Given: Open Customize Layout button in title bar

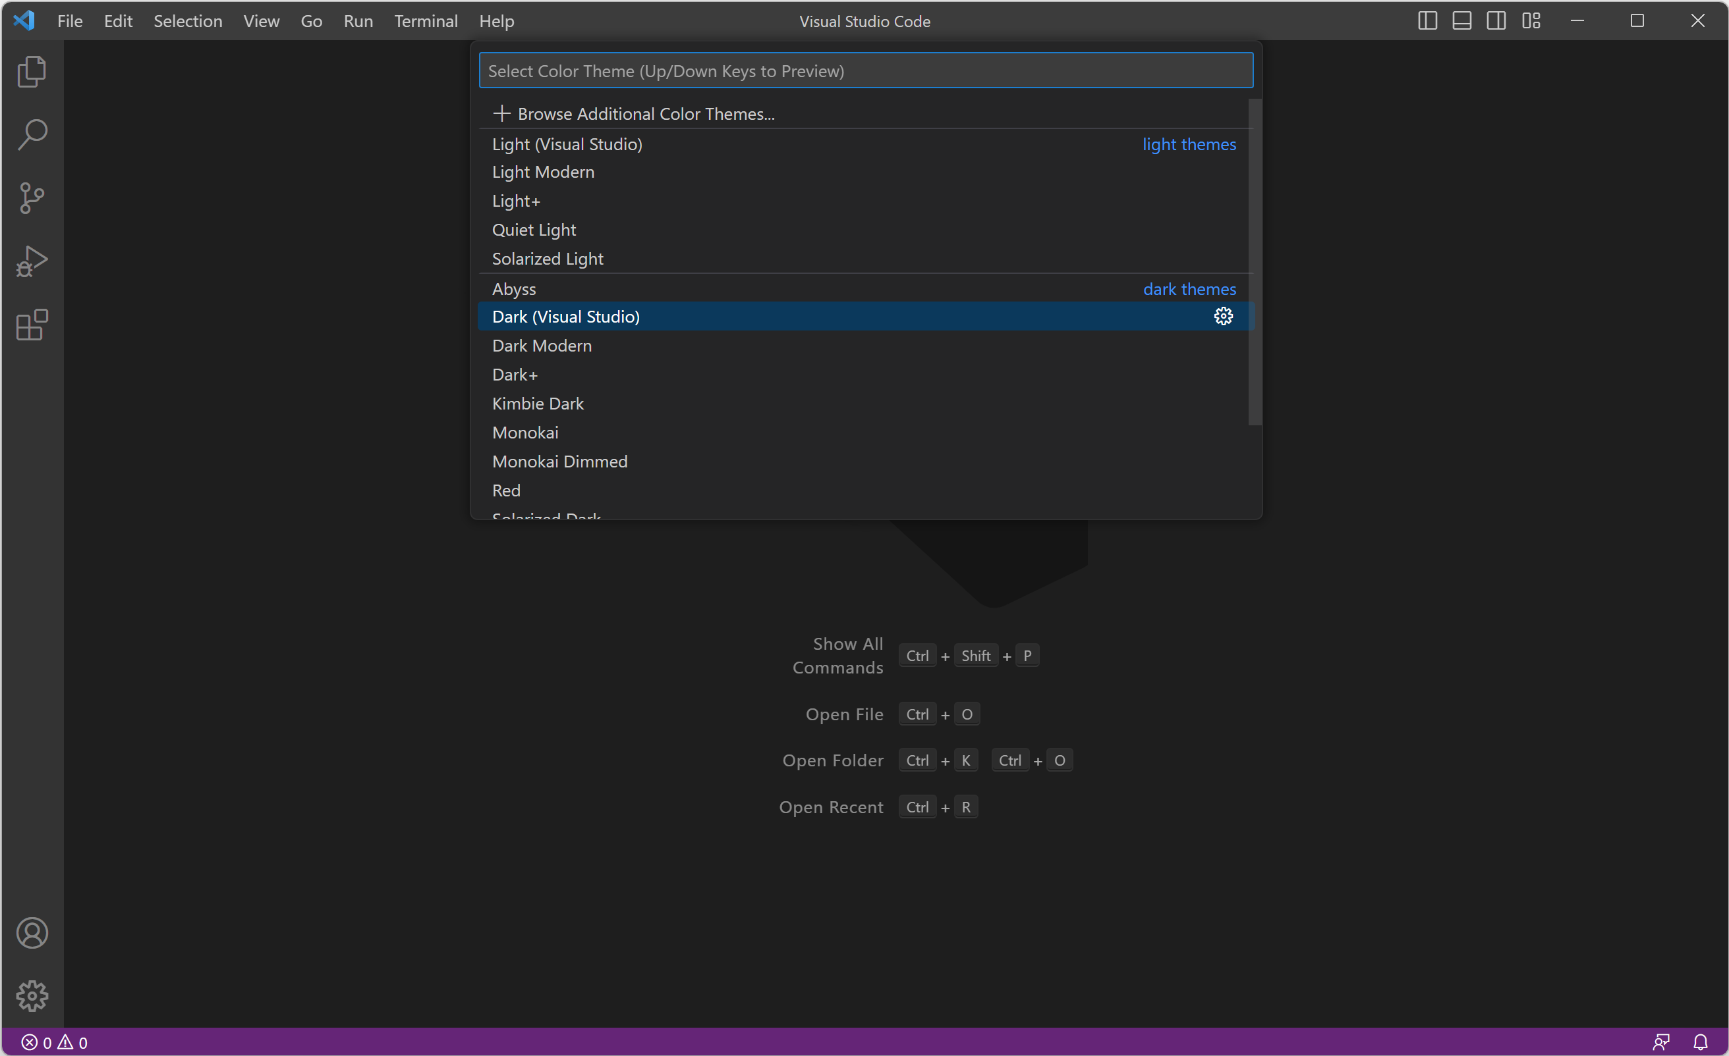Looking at the screenshot, I should coord(1531,21).
